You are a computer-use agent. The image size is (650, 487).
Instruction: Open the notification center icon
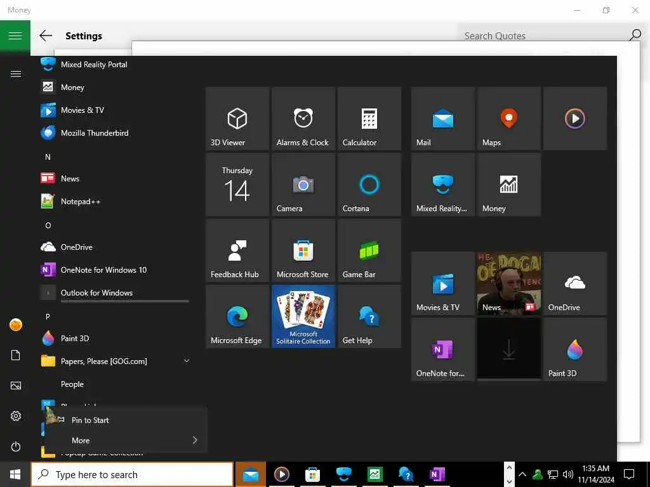[x=629, y=474]
